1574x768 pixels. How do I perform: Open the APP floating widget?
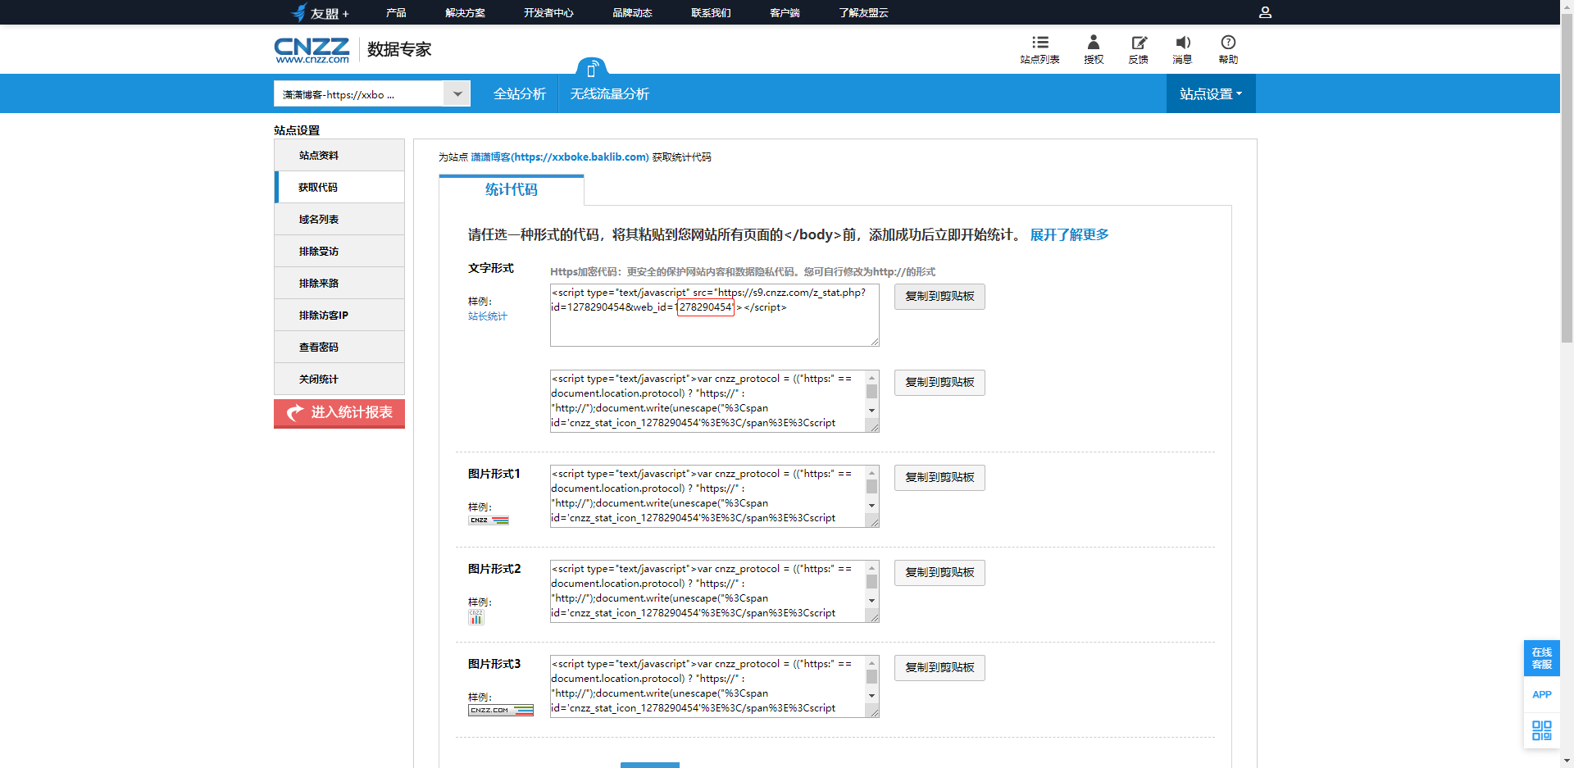1541,694
